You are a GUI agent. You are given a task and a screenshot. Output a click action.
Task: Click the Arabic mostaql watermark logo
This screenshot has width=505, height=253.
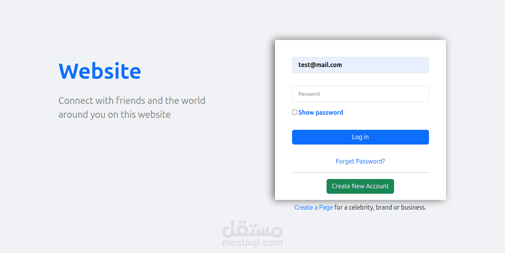pyautogui.click(x=252, y=228)
